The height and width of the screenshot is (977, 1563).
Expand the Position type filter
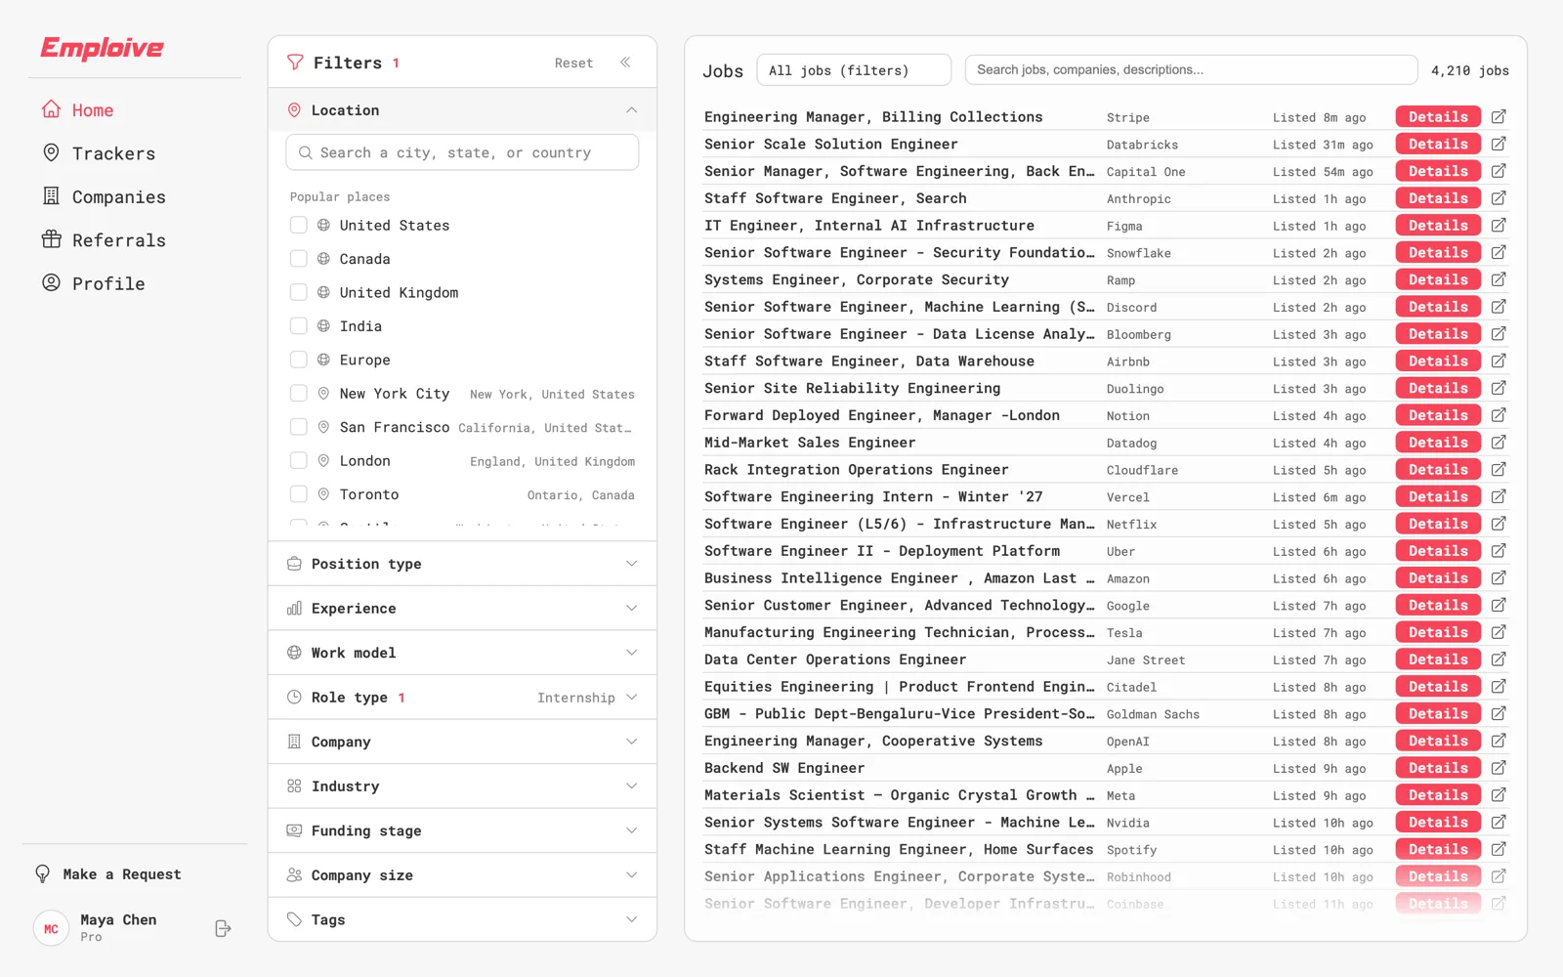[462, 564]
